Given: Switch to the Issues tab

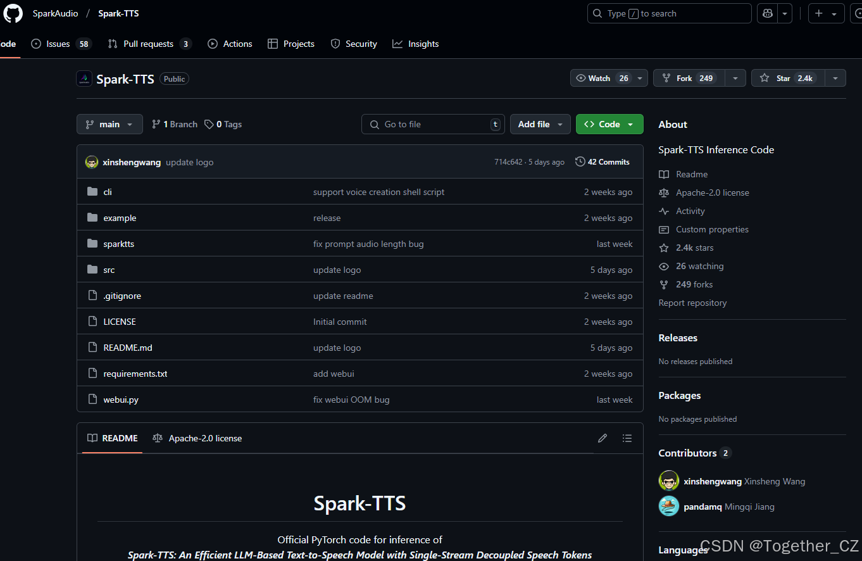Looking at the screenshot, I should [61, 44].
